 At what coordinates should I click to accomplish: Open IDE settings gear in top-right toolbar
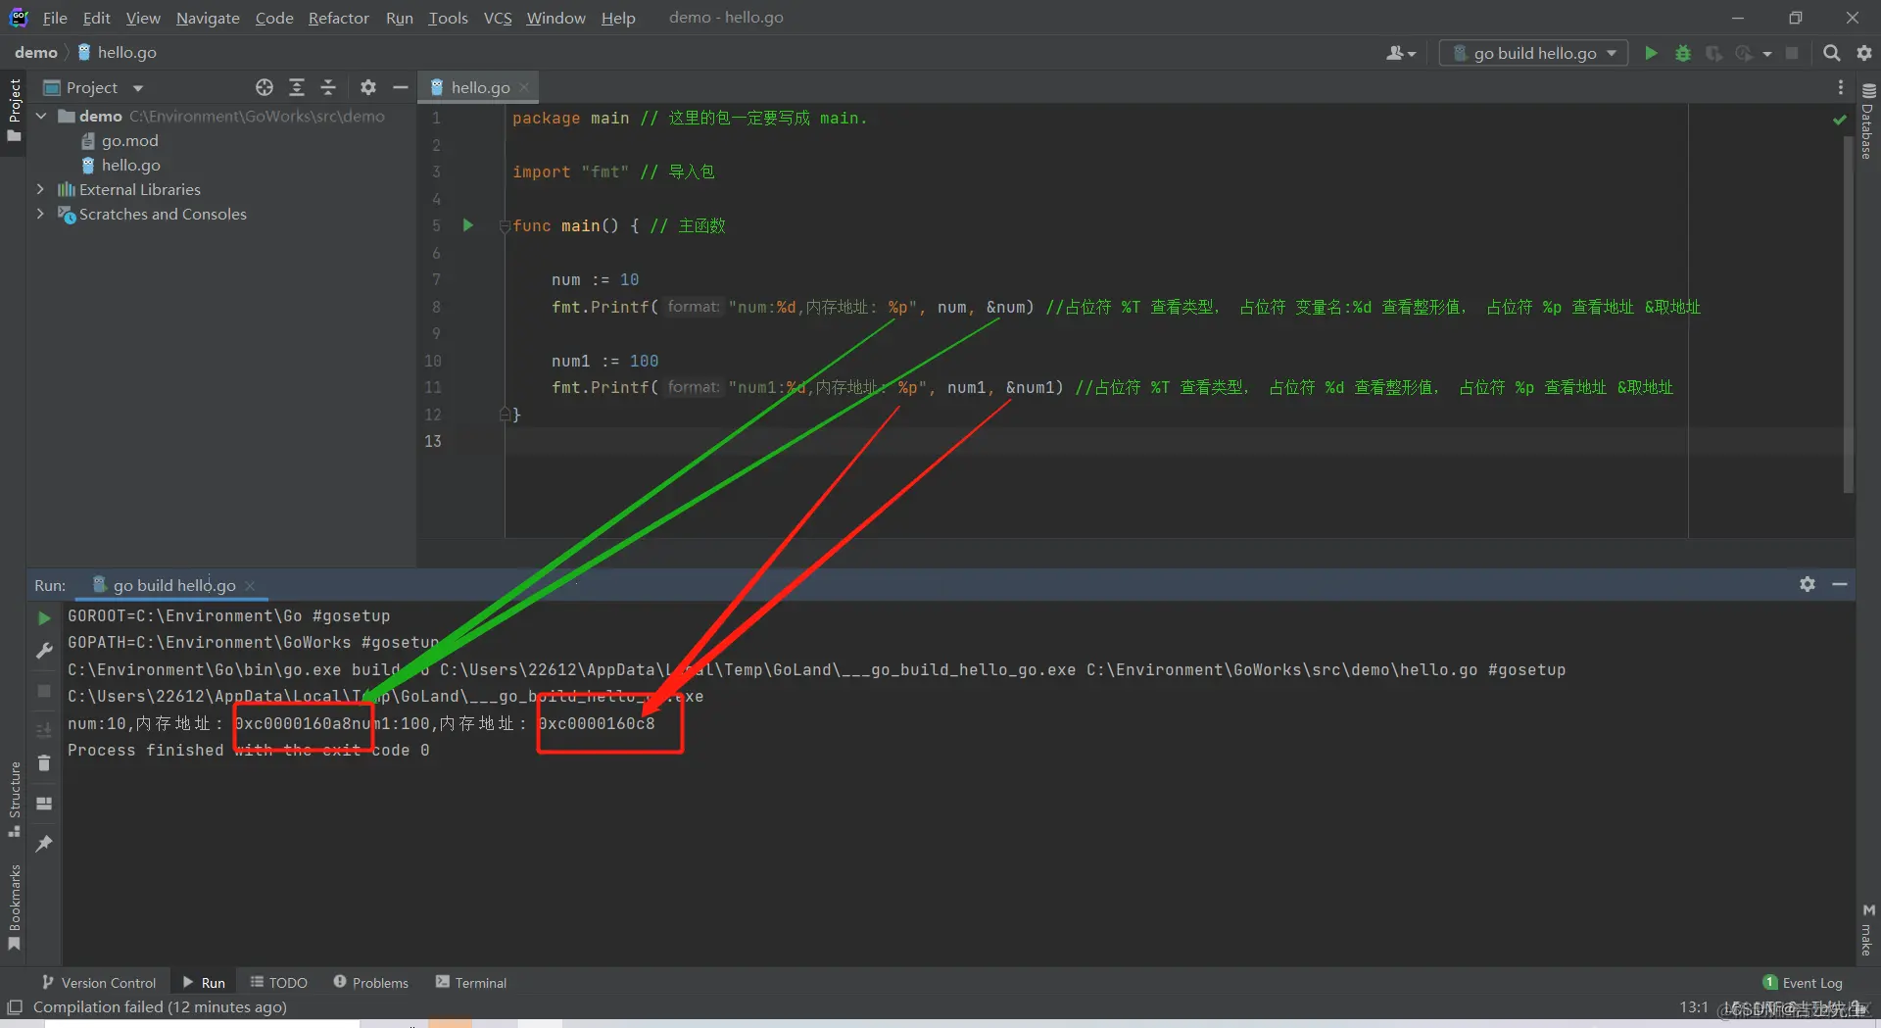[1863, 53]
